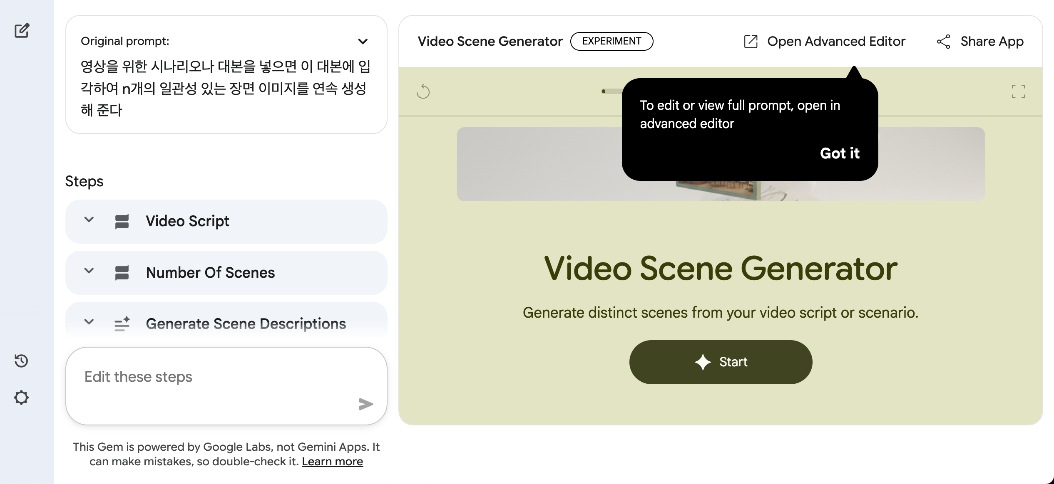Open the history icon in sidebar
The image size is (1054, 484).
pyautogui.click(x=21, y=361)
